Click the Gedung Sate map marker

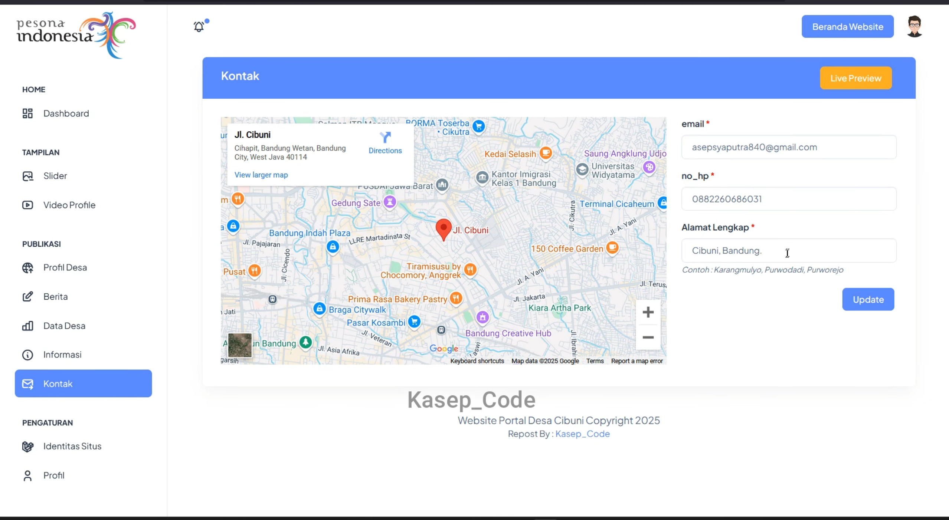click(390, 202)
